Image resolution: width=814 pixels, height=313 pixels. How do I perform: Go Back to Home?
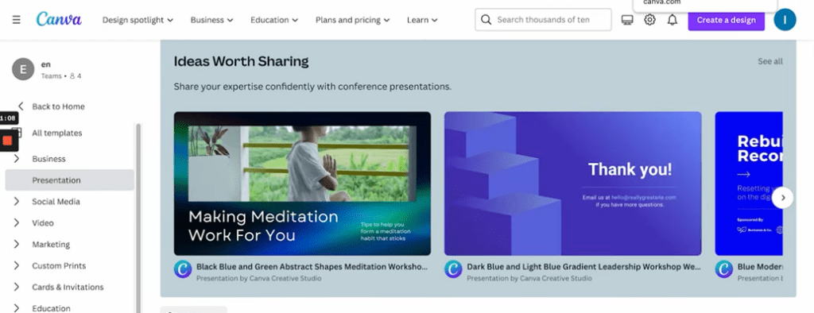pos(58,106)
